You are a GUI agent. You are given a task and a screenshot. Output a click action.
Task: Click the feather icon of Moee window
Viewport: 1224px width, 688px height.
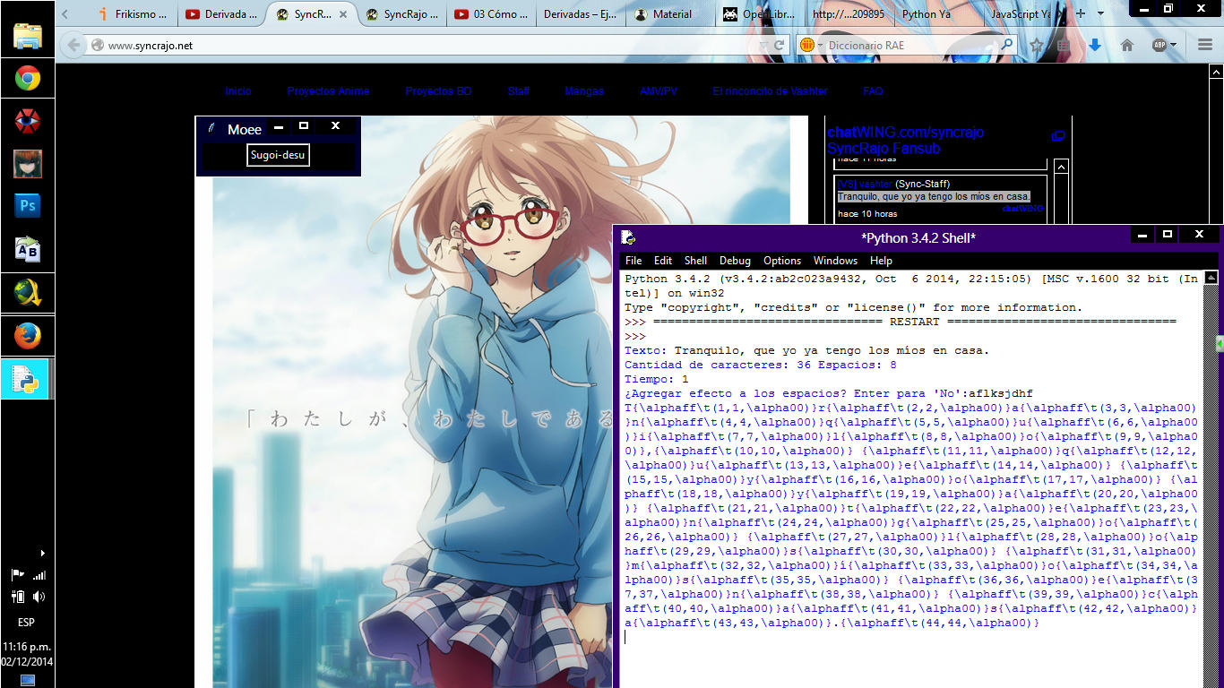tap(211, 128)
